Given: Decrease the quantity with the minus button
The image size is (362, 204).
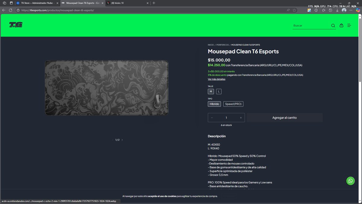Looking at the screenshot, I should pos(212,118).
